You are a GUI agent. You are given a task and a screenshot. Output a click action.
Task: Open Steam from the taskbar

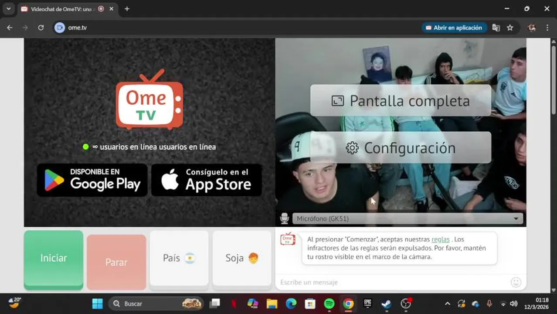[x=387, y=304]
